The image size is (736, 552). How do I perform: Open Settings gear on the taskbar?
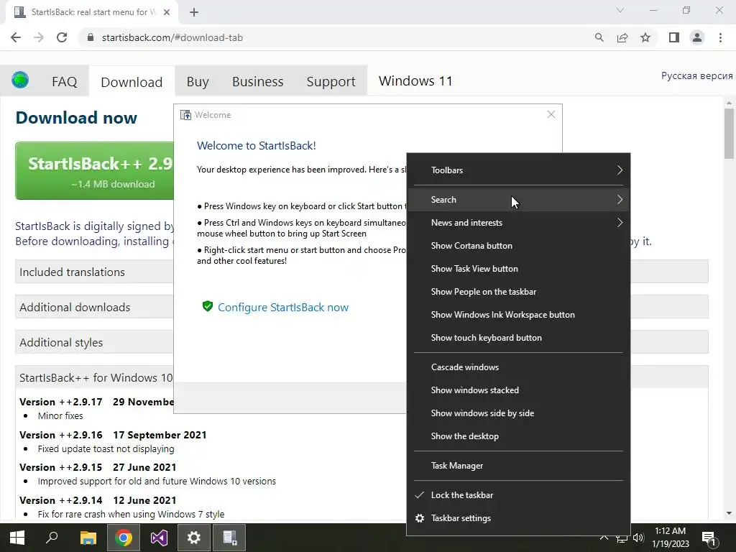[x=194, y=538]
